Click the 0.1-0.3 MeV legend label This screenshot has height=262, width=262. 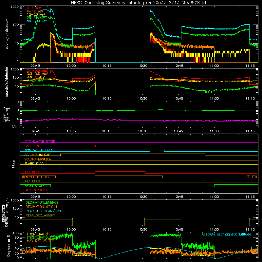37,70
